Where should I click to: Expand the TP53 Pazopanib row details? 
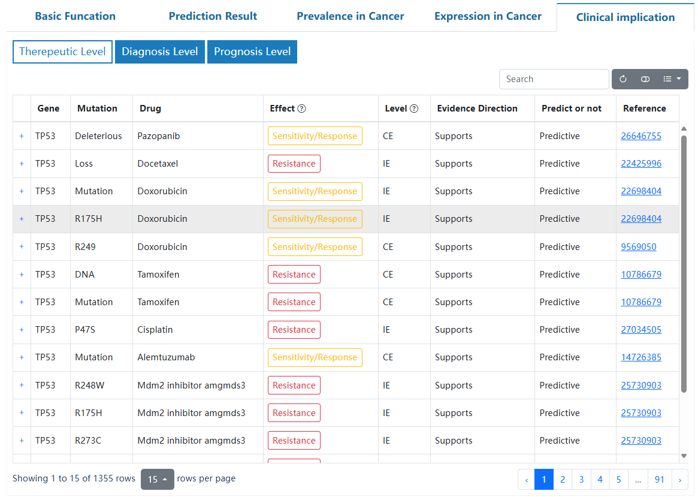(x=22, y=136)
